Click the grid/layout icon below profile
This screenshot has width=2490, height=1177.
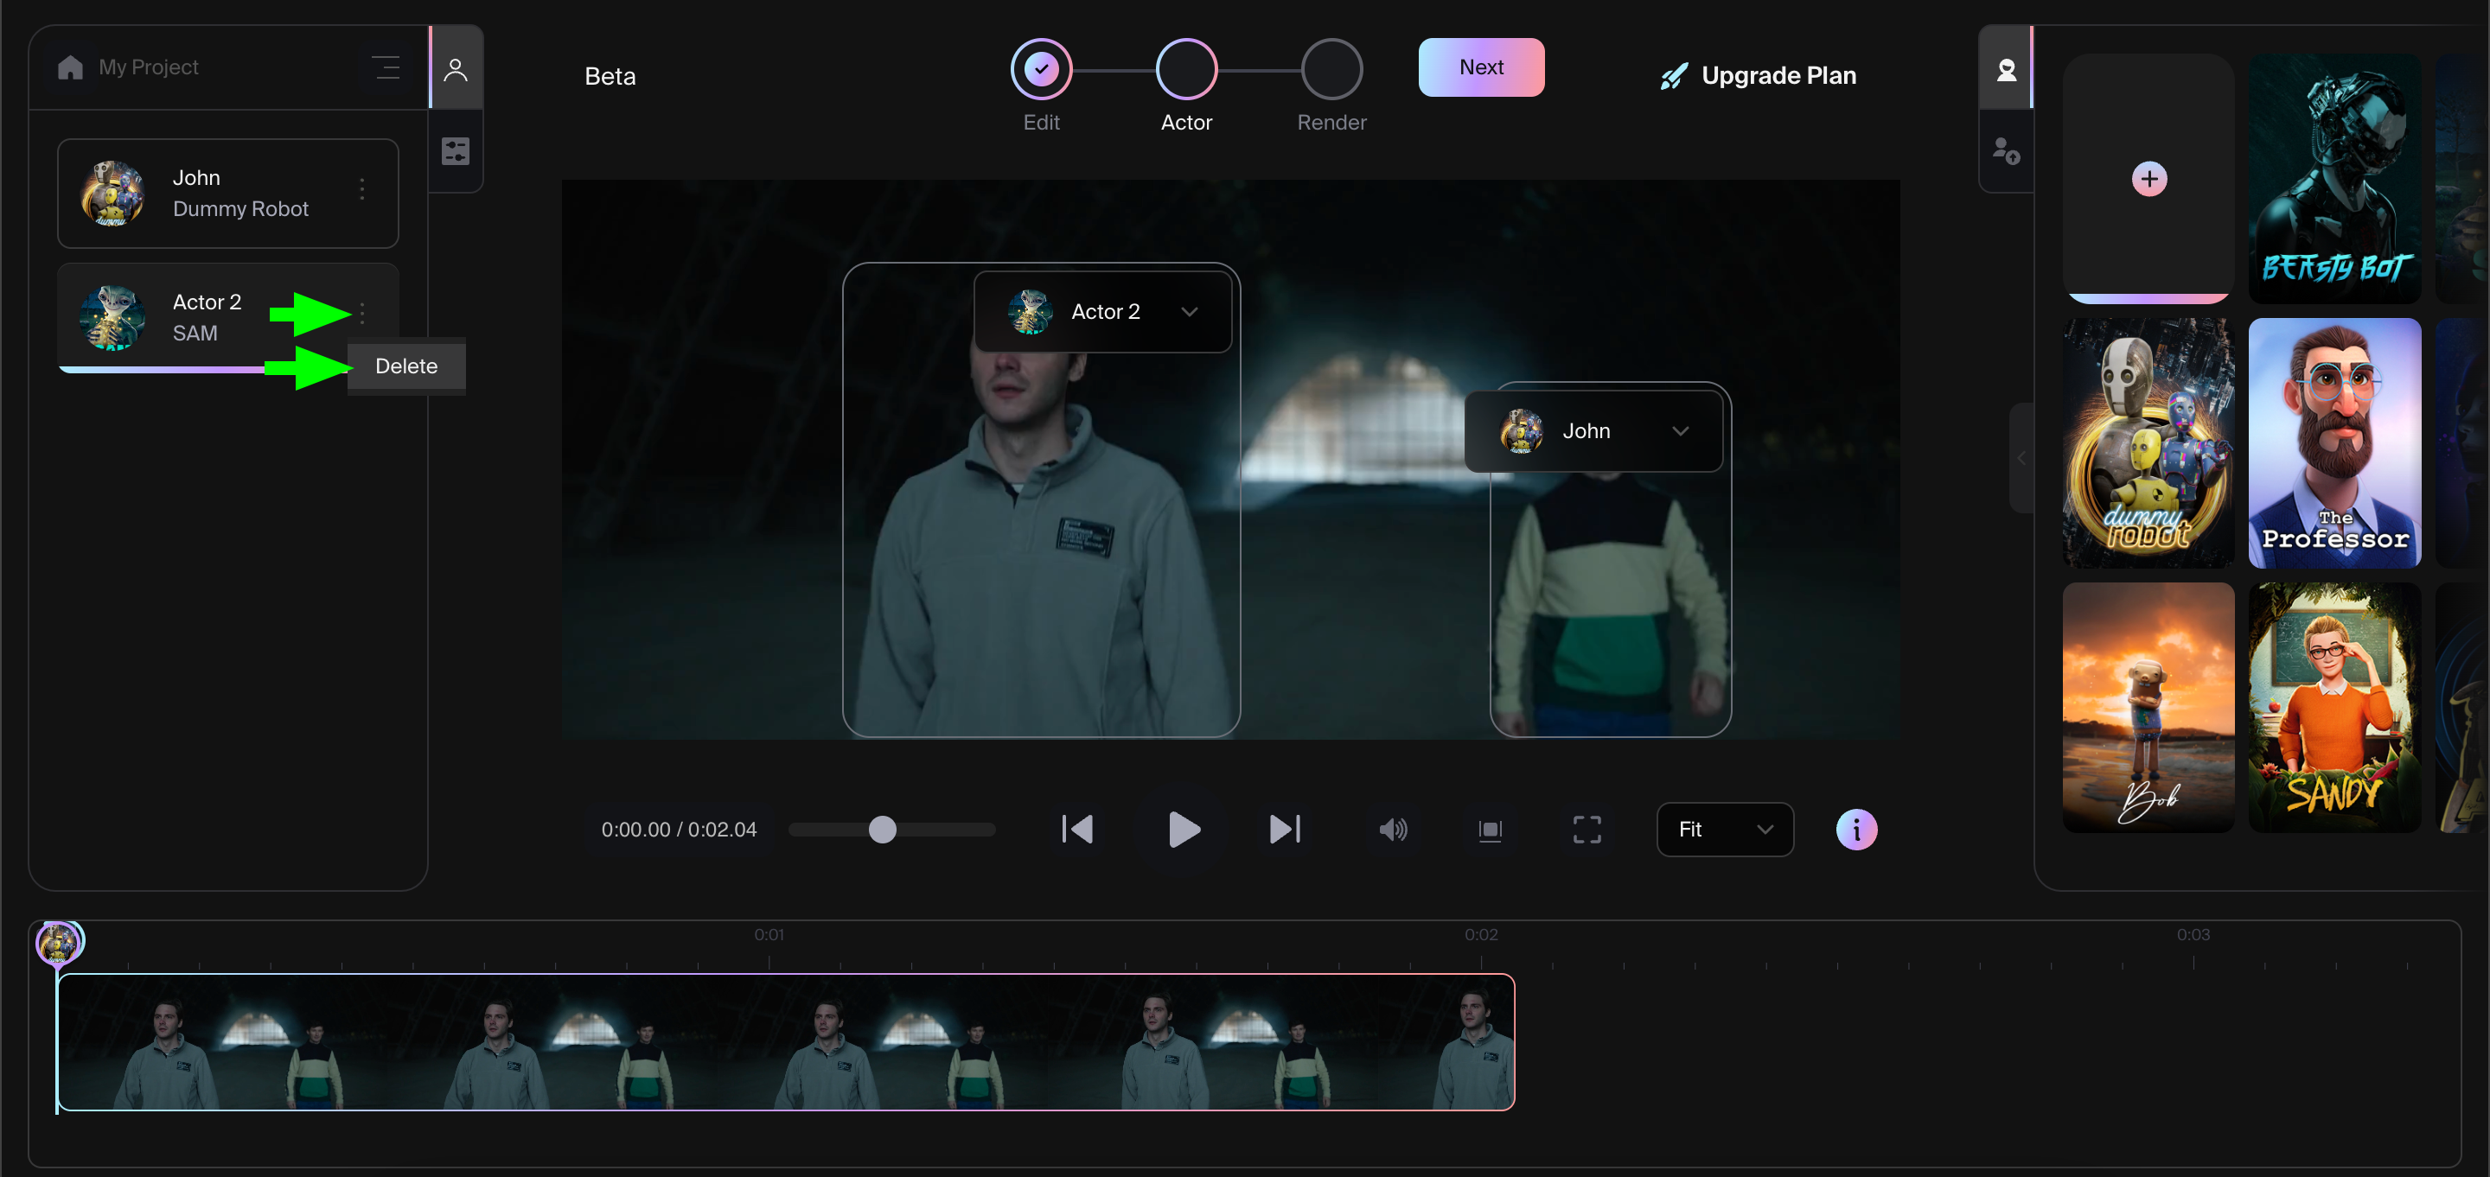click(456, 150)
